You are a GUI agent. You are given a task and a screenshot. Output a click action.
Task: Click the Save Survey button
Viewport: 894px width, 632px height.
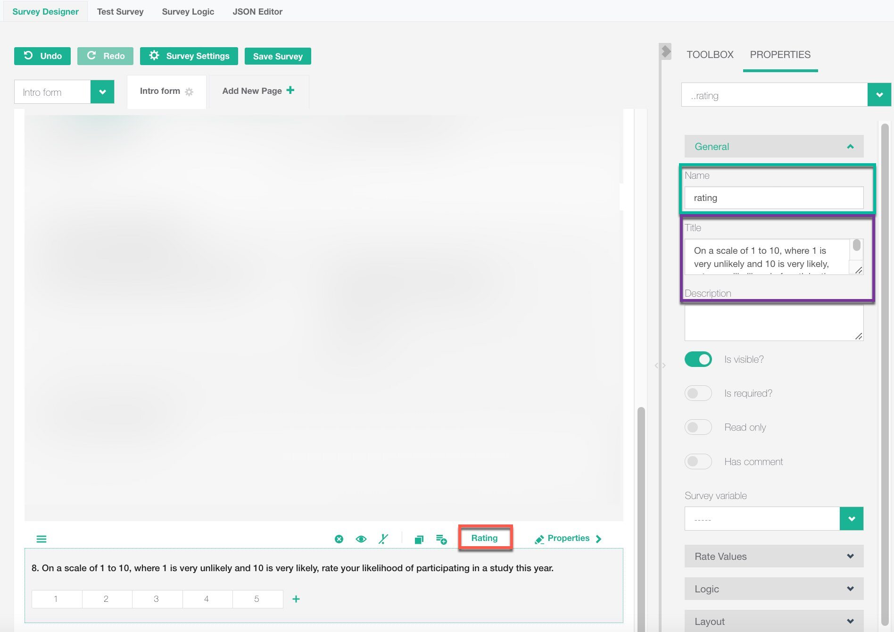pyautogui.click(x=278, y=56)
